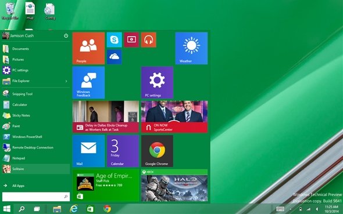Open taskbar Search magnifier
Screen dimensions: 343x214
[x=22, y=209]
